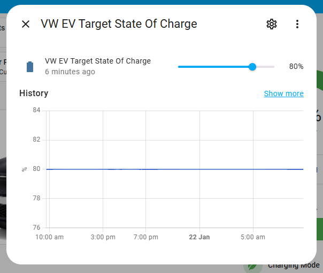Close the VW EV Target dialog

26,24
